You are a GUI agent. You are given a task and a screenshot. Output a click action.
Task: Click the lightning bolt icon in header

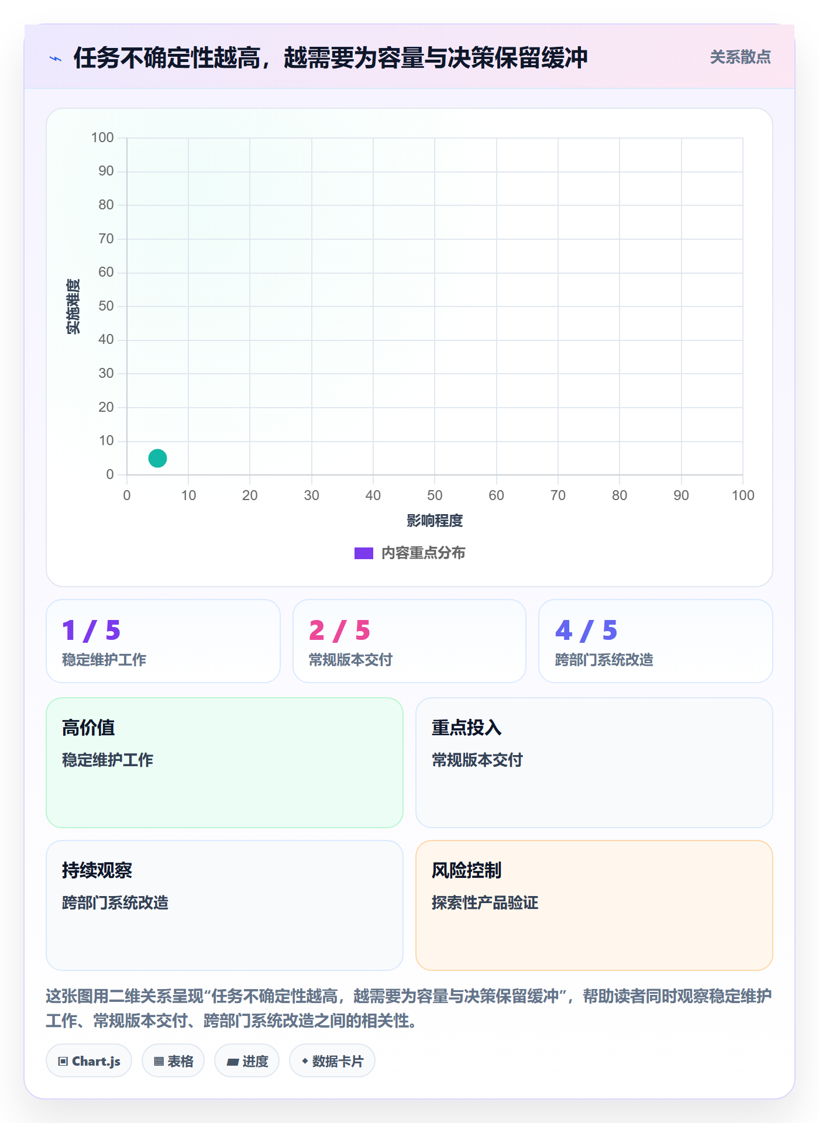pos(56,58)
